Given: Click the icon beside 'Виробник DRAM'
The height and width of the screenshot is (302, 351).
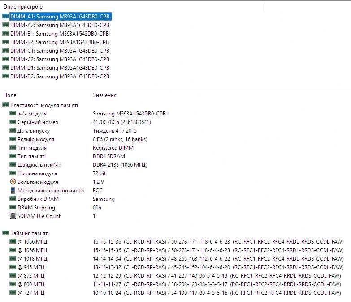Looking at the screenshot, I should pos(13,198).
